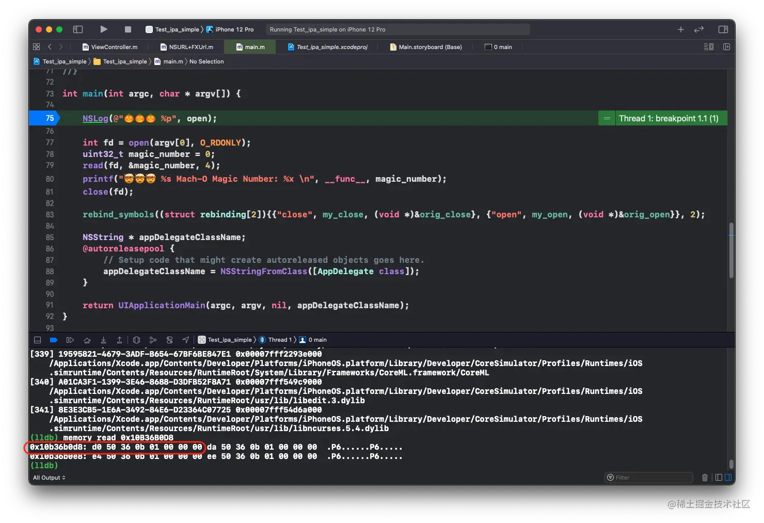Image resolution: width=764 pixels, height=523 pixels.
Task: Step over the current line
Action: 87,340
